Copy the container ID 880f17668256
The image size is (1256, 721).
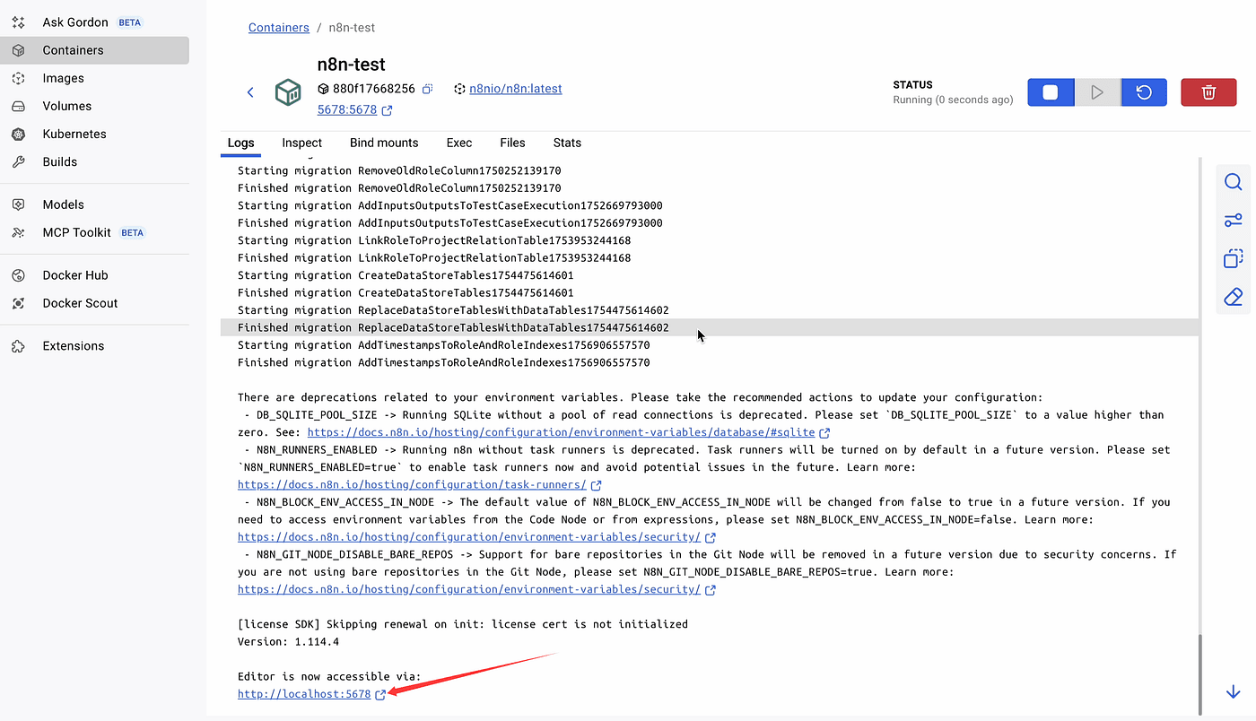428,89
